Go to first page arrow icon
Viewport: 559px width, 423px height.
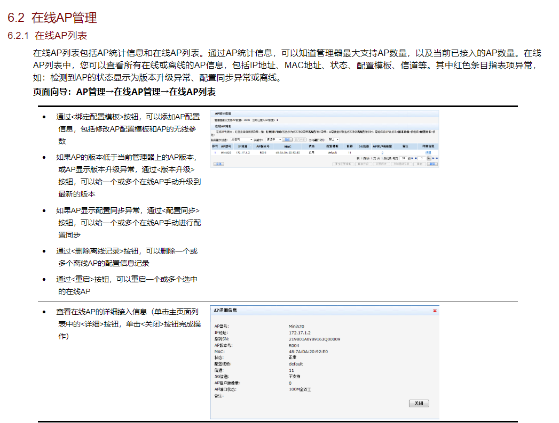tap(413, 158)
